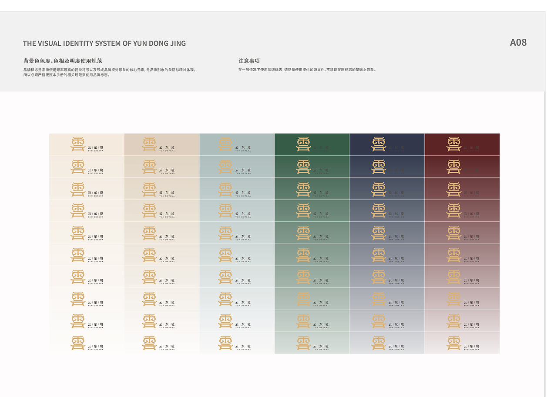557x397 pixels.
Task: Click the A08 page number
Action: tap(518, 43)
